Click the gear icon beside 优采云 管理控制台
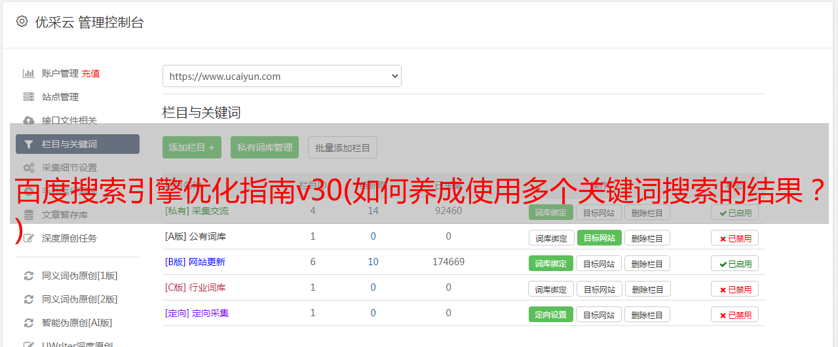The image size is (838, 347). coord(22,22)
